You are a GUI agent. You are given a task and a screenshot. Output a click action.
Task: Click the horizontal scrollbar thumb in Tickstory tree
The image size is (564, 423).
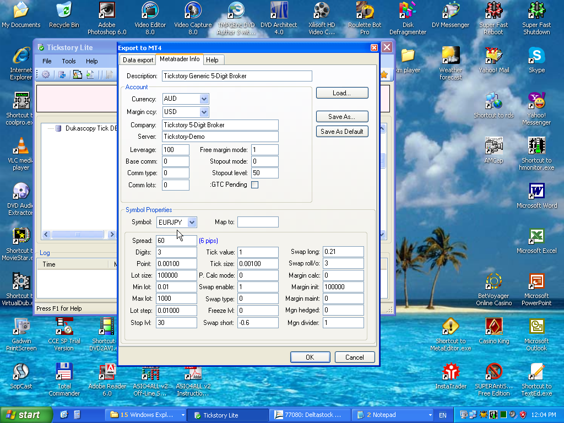(x=77, y=235)
